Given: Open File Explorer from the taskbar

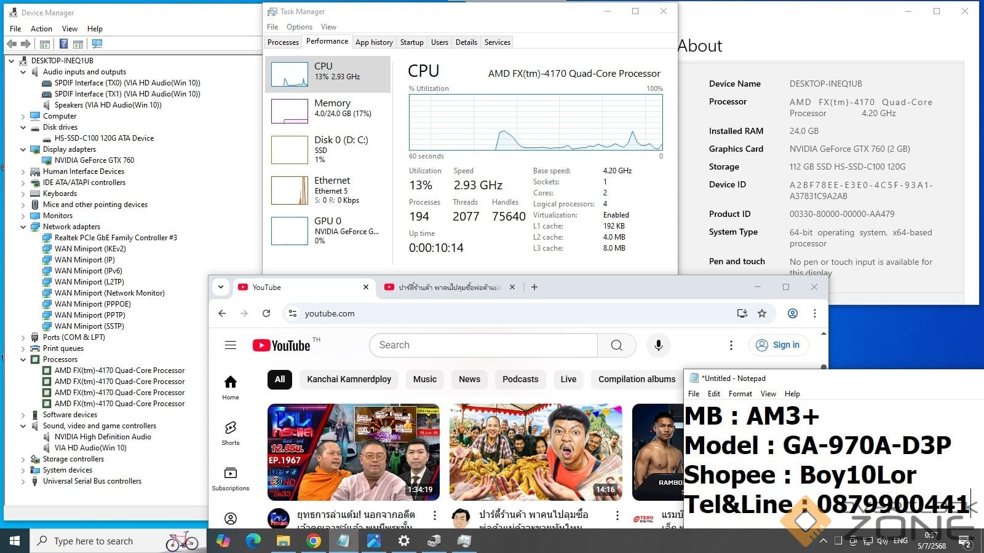Looking at the screenshot, I should coord(283,541).
